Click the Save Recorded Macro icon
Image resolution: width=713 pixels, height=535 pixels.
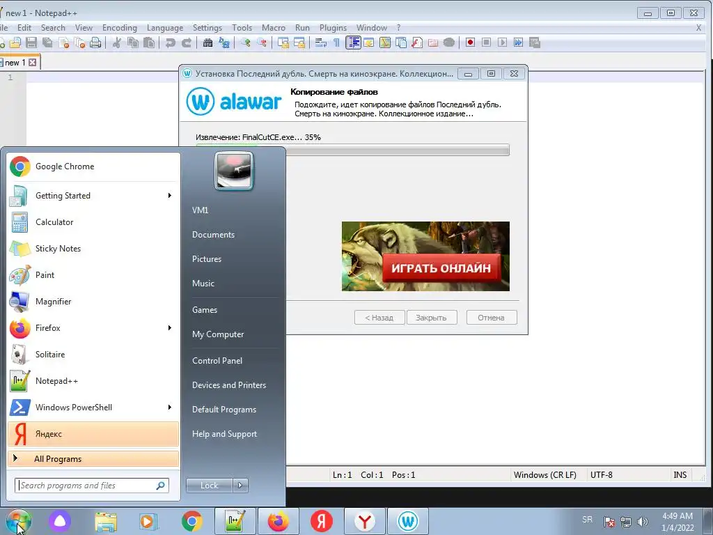tap(535, 42)
